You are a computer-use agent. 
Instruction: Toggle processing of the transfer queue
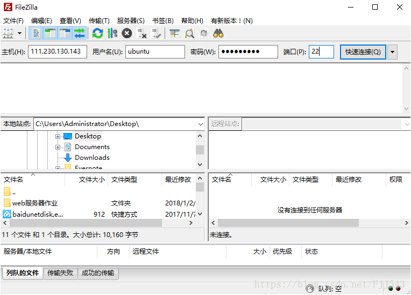(x=112, y=33)
